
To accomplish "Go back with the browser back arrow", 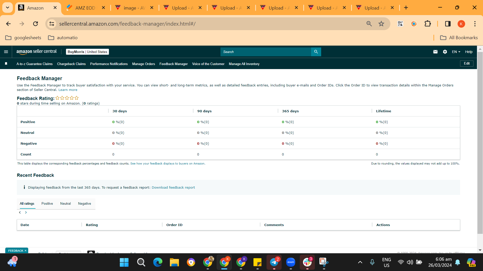I will click(8, 24).
